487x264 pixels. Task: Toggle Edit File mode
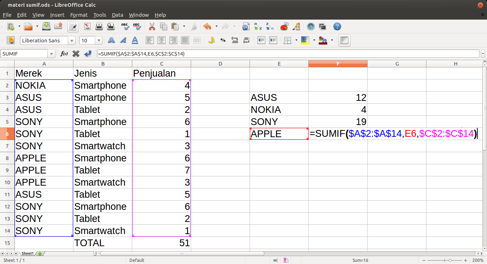point(73,26)
